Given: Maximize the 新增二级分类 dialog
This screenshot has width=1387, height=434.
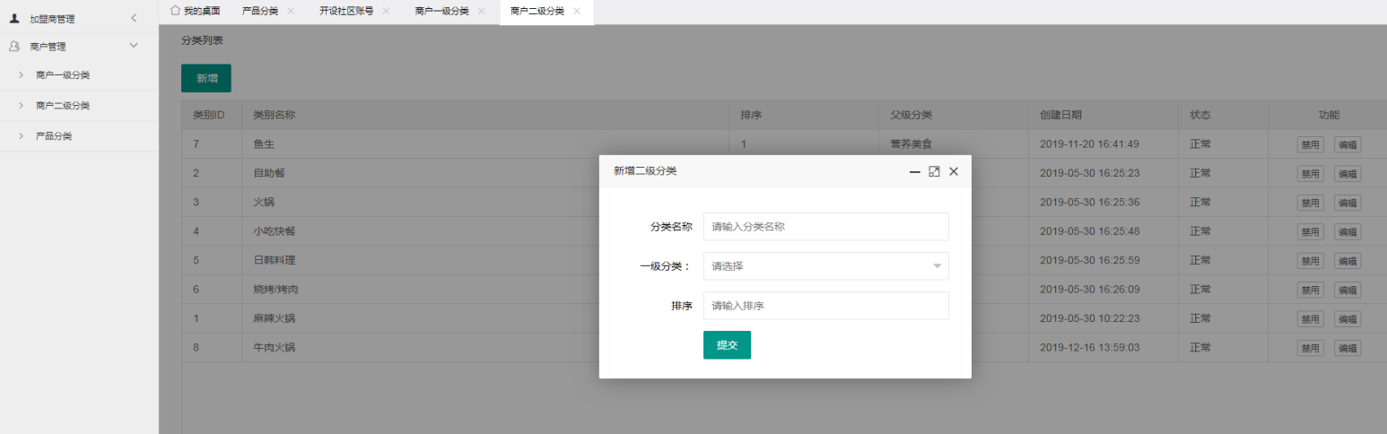Looking at the screenshot, I should click(934, 171).
